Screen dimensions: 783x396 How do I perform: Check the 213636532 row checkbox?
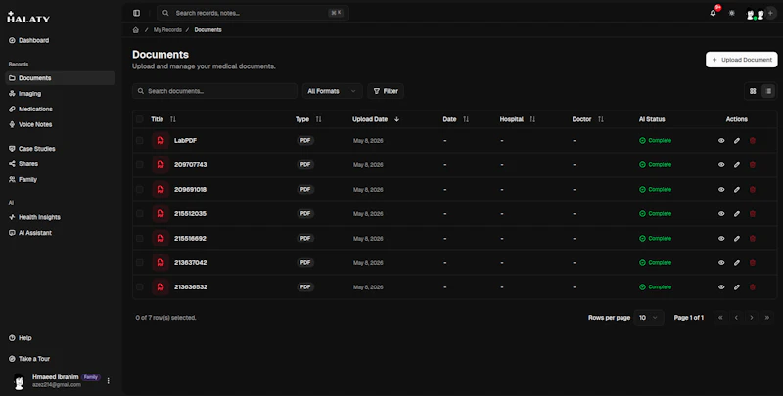pos(139,287)
